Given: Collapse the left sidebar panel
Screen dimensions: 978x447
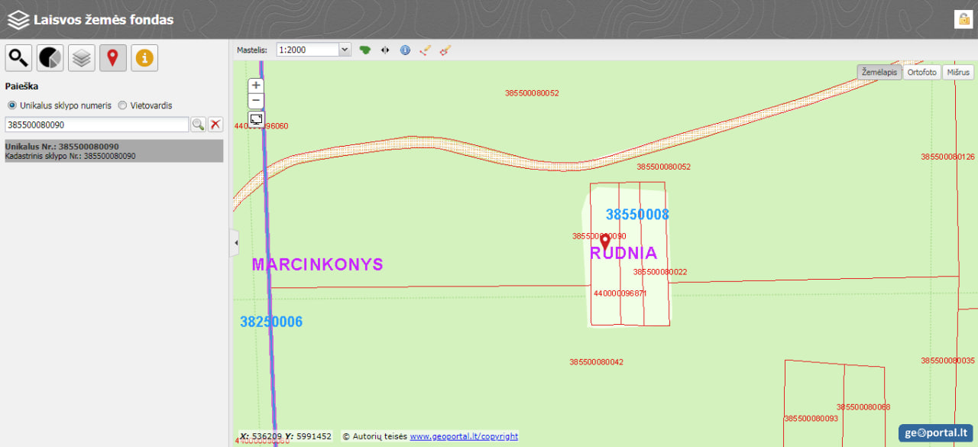Looking at the screenshot, I should 235,243.
